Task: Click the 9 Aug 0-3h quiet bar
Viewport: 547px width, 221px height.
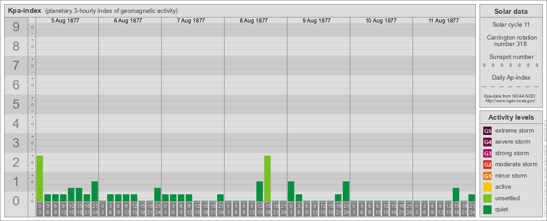Action: [291, 192]
